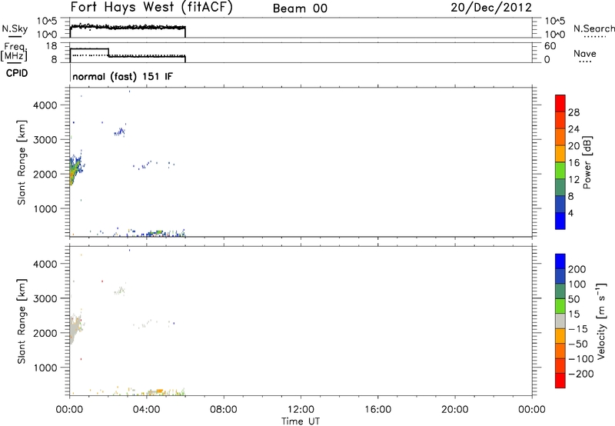Click the green Power swatch between 12 and 16
Image resolution: width=615 pixels, height=426 pixels.
pos(560,170)
